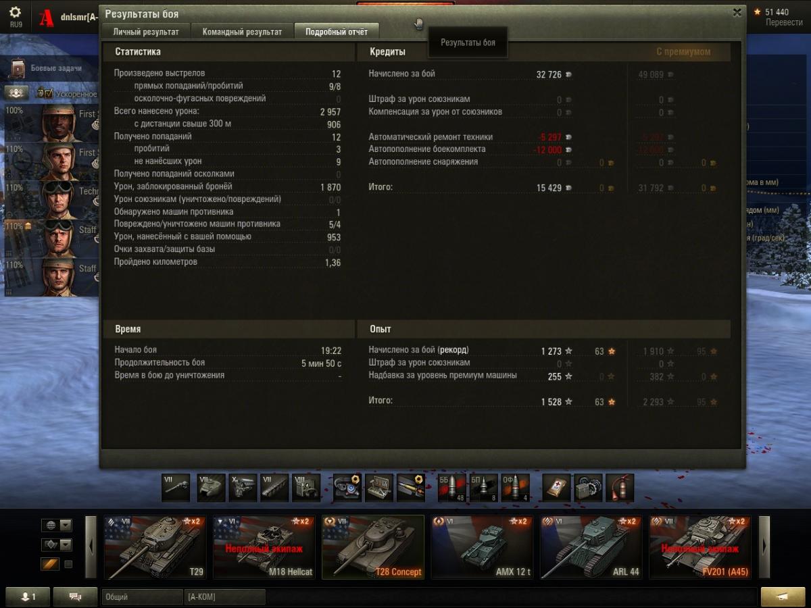The height and width of the screenshot is (608, 811).
Task: Select the second crew member portrait
Action: [59, 161]
